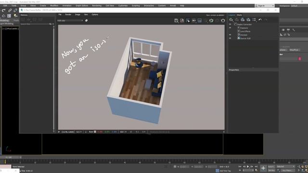Toggle Set Key mode button
Viewport: 308px width, 173px height.
pos(271,171)
